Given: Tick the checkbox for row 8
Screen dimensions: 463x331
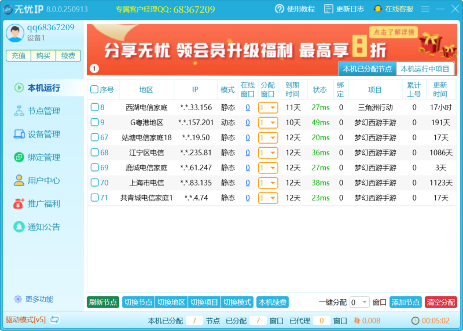Looking at the screenshot, I should coord(94,107).
